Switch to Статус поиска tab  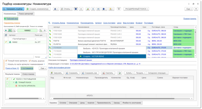28,74
